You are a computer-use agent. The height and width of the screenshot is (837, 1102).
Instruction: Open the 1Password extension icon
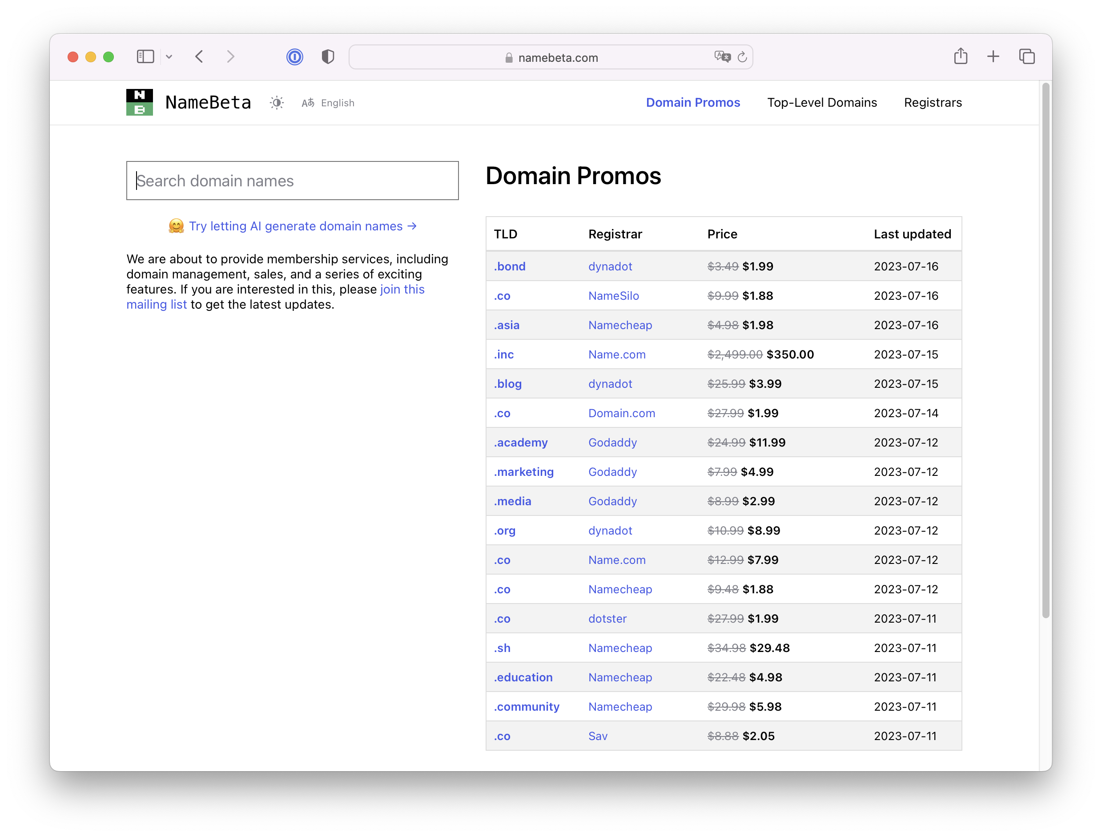294,57
